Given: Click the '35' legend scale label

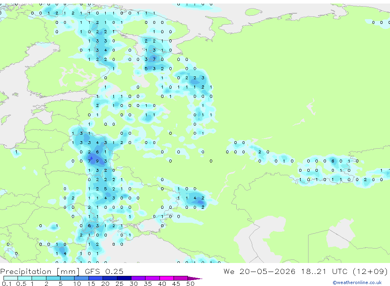Looking at the screenshot, I should [x=148, y=284].
